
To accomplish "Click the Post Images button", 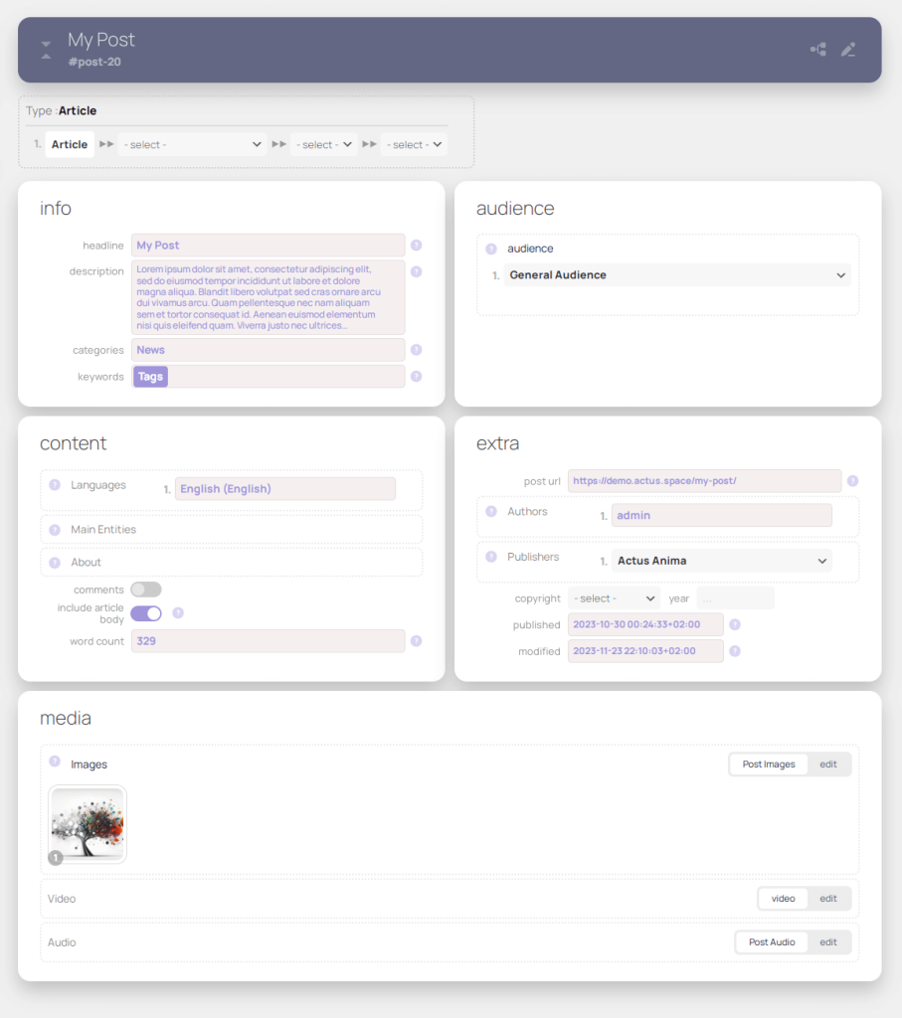I will coord(769,764).
